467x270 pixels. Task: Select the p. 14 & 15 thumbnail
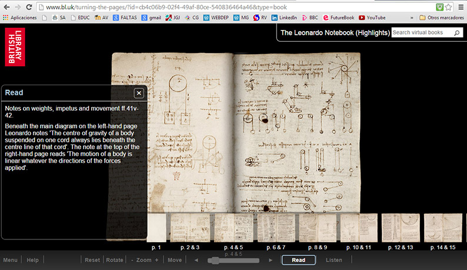[443, 228]
